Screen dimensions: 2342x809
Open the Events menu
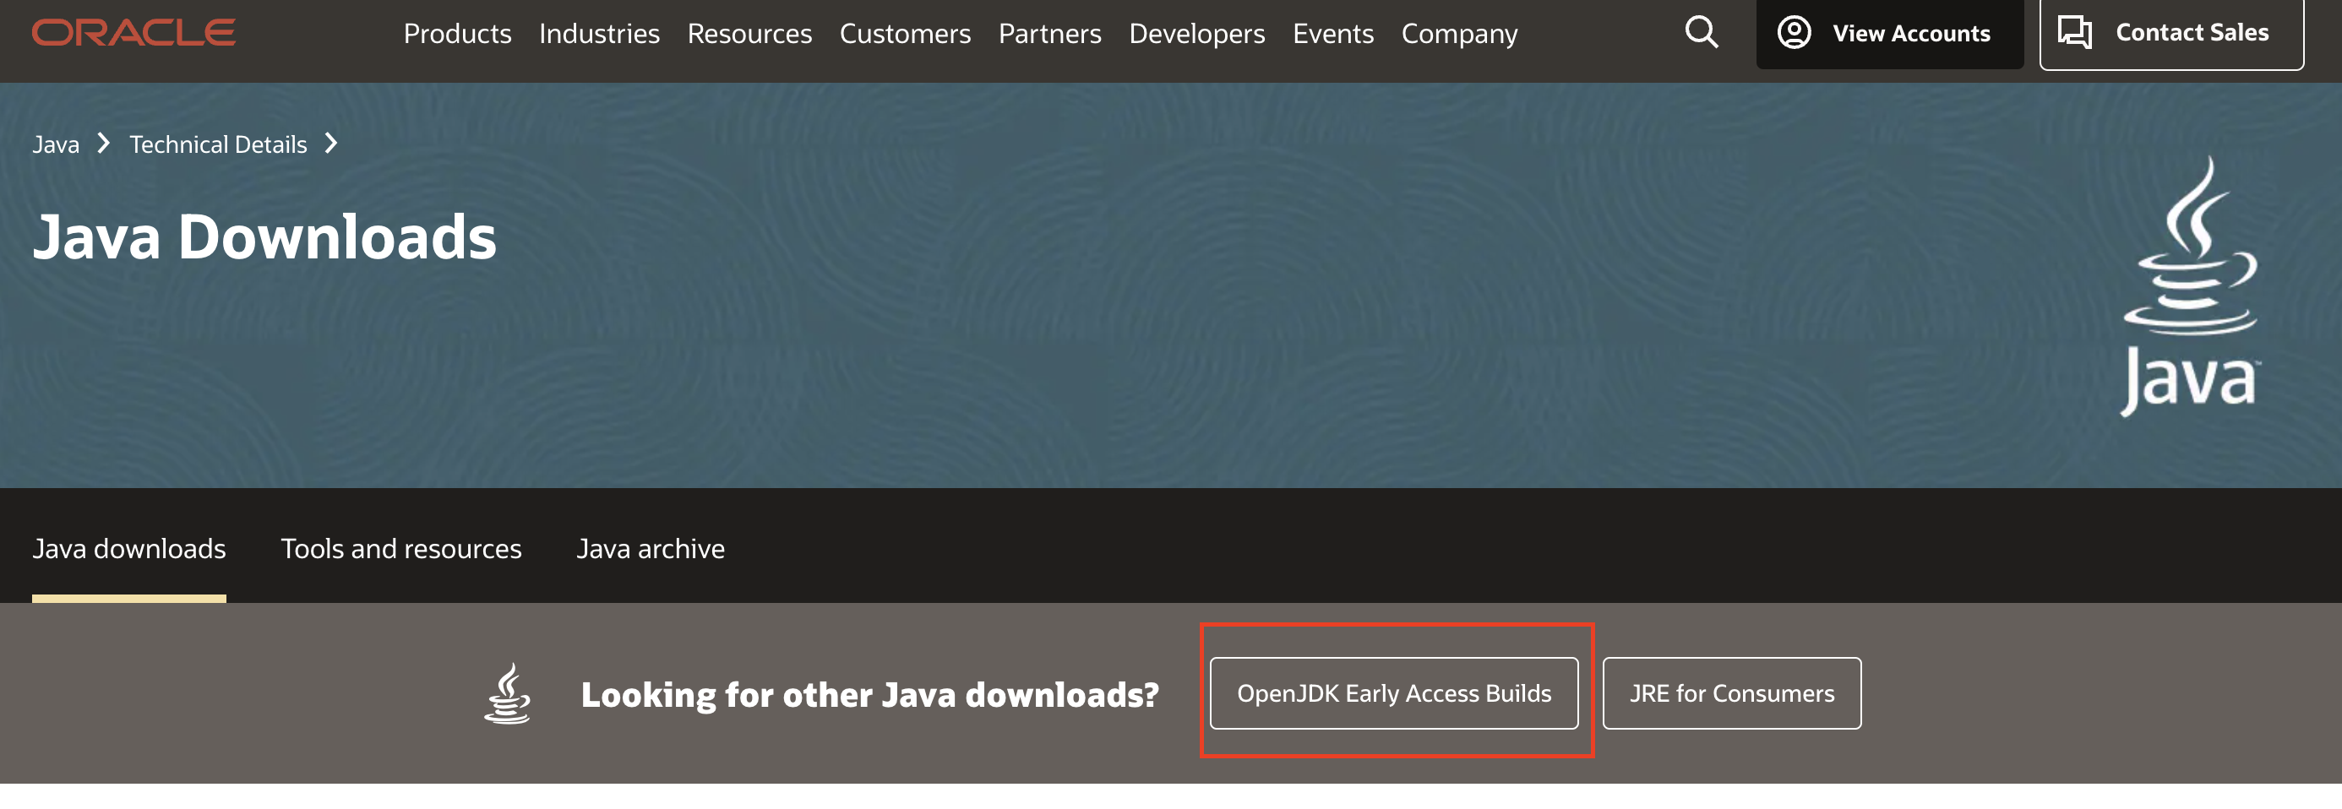tap(1333, 34)
